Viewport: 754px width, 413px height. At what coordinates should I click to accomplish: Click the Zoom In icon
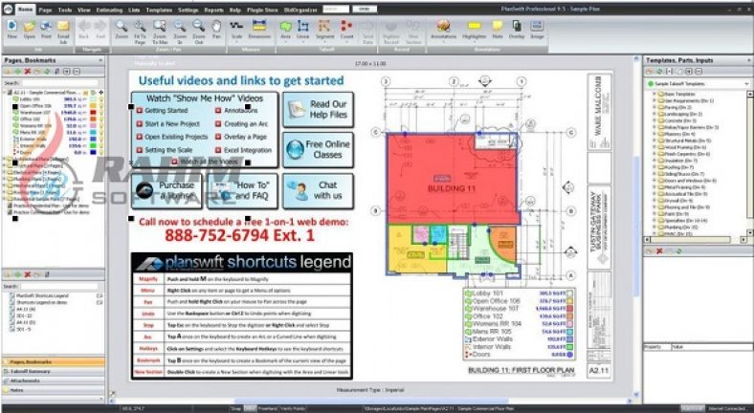180,27
